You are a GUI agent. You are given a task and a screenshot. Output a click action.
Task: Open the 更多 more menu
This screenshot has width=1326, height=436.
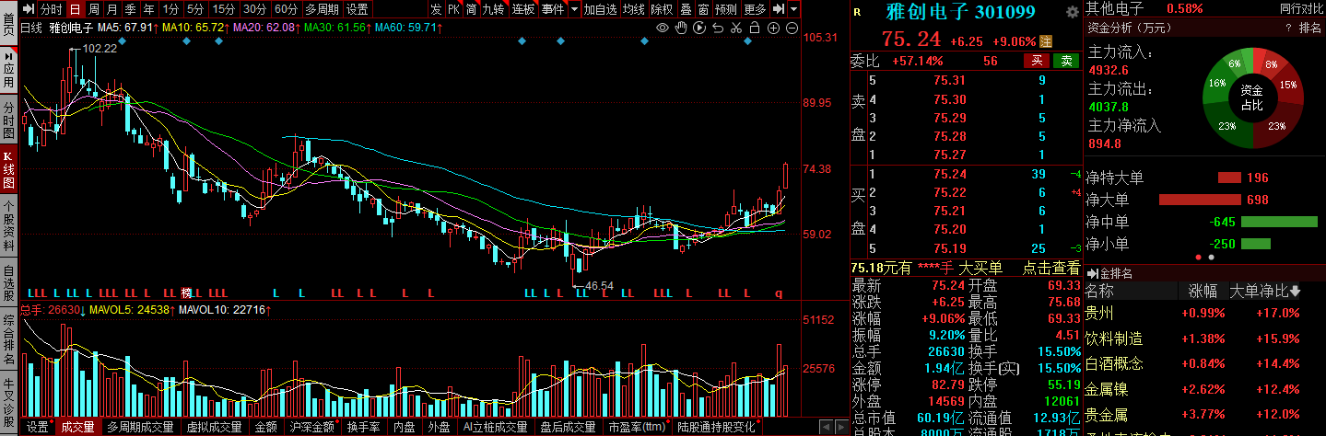[x=755, y=9]
